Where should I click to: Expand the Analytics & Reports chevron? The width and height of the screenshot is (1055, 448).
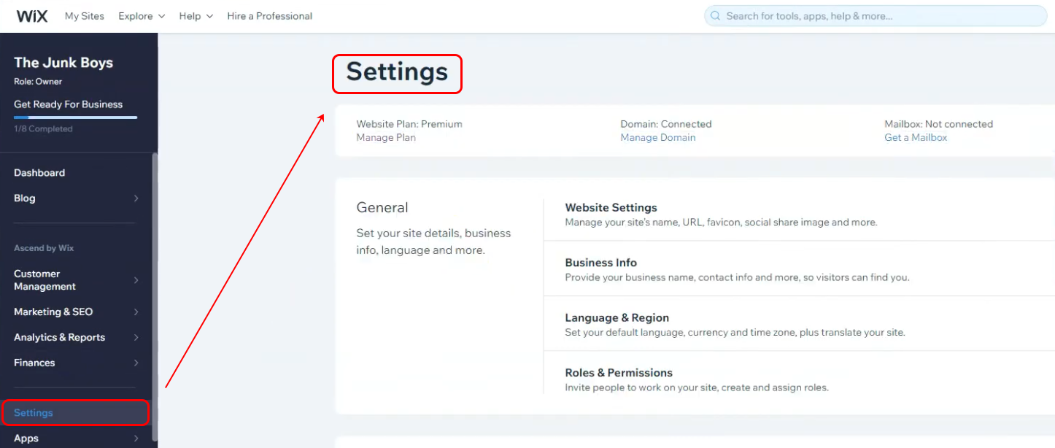(136, 338)
